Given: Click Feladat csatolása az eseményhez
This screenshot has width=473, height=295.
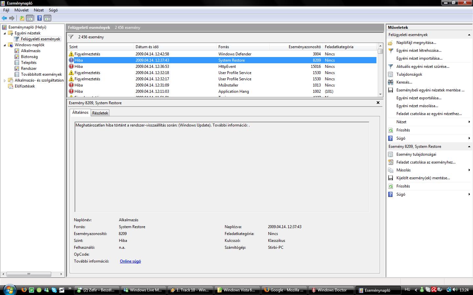Looking at the screenshot, I should coord(426,162).
